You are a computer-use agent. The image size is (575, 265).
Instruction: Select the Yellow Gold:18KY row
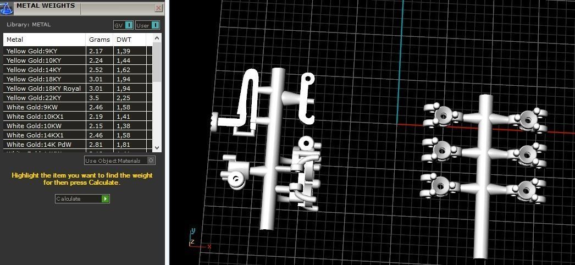click(x=78, y=79)
